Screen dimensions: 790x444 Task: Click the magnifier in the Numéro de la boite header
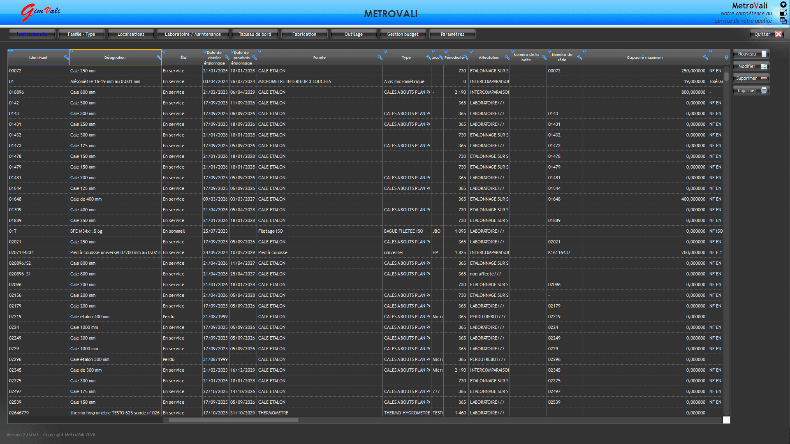pyautogui.click(x=544, y=58)
